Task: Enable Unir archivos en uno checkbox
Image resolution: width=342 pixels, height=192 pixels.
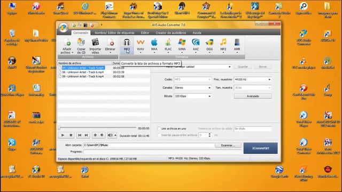Action: tap(159, 129)
